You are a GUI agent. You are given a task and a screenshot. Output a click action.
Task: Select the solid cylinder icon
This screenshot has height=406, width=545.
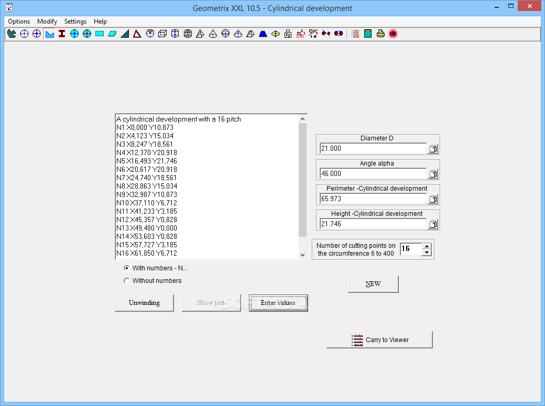(x=175, y=34)
